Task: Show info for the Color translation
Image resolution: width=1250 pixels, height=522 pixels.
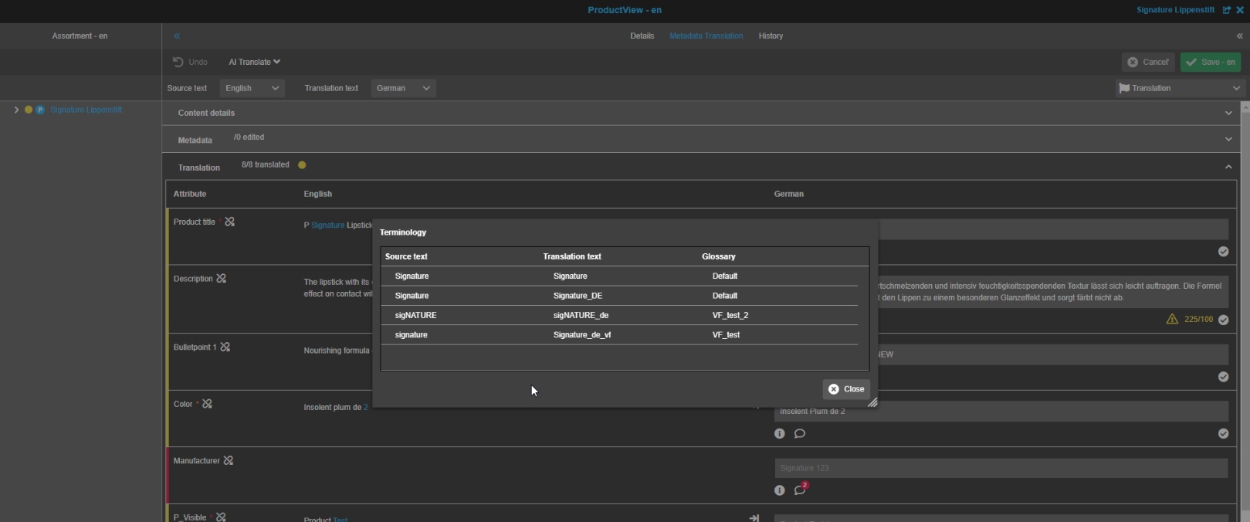Action: tap(780, 434)
